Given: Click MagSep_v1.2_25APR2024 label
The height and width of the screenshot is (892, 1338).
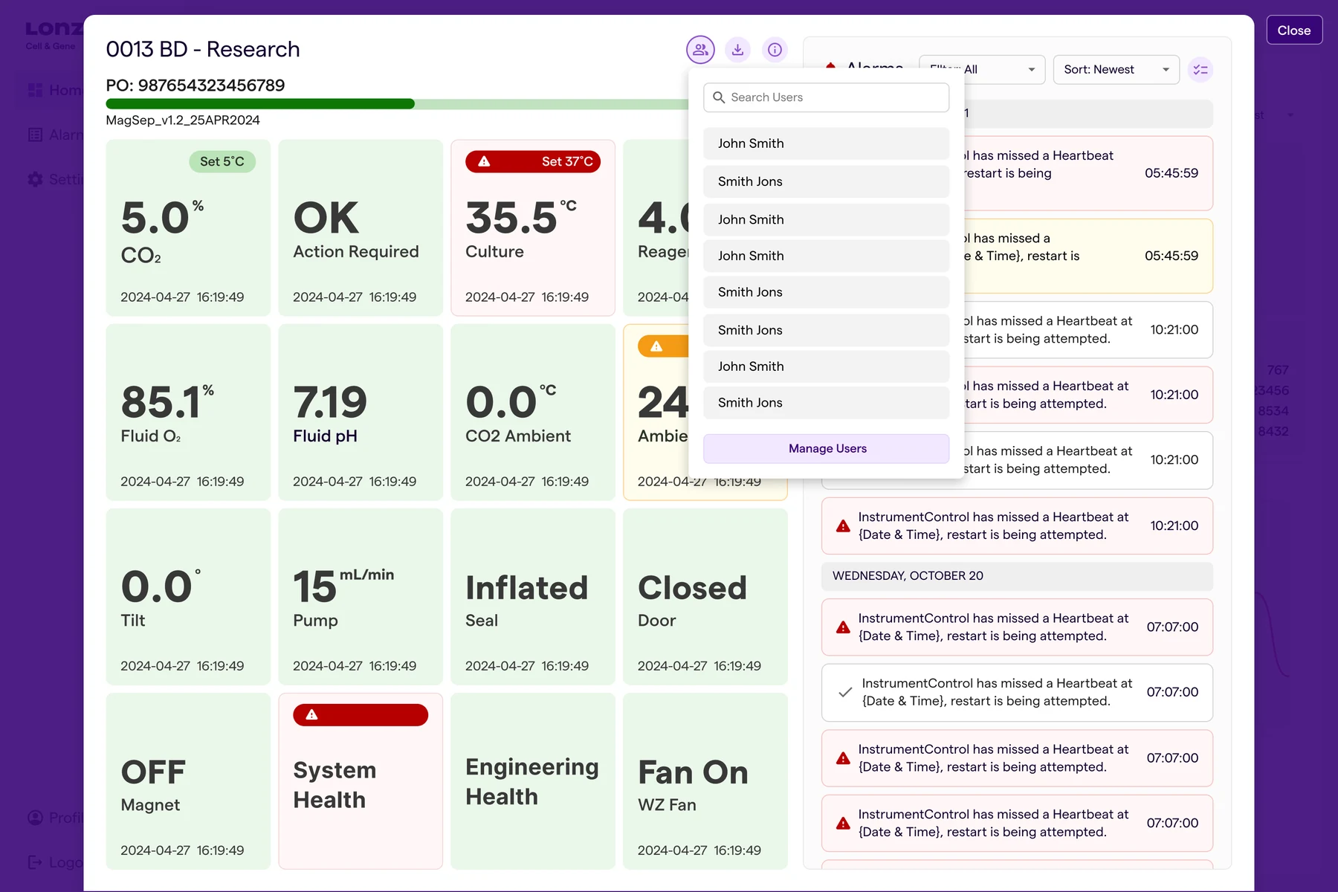Looking at the screenshot, I should [x=183, y=120].
